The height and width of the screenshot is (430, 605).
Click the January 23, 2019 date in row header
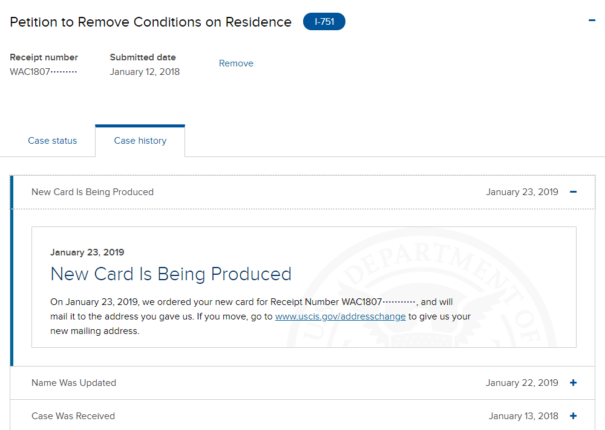(x=522, y=192)
